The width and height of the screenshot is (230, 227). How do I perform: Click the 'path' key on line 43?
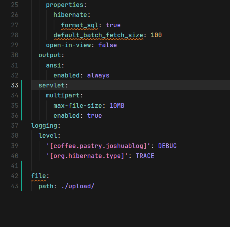pyautogui.click(x=46, y=186)
